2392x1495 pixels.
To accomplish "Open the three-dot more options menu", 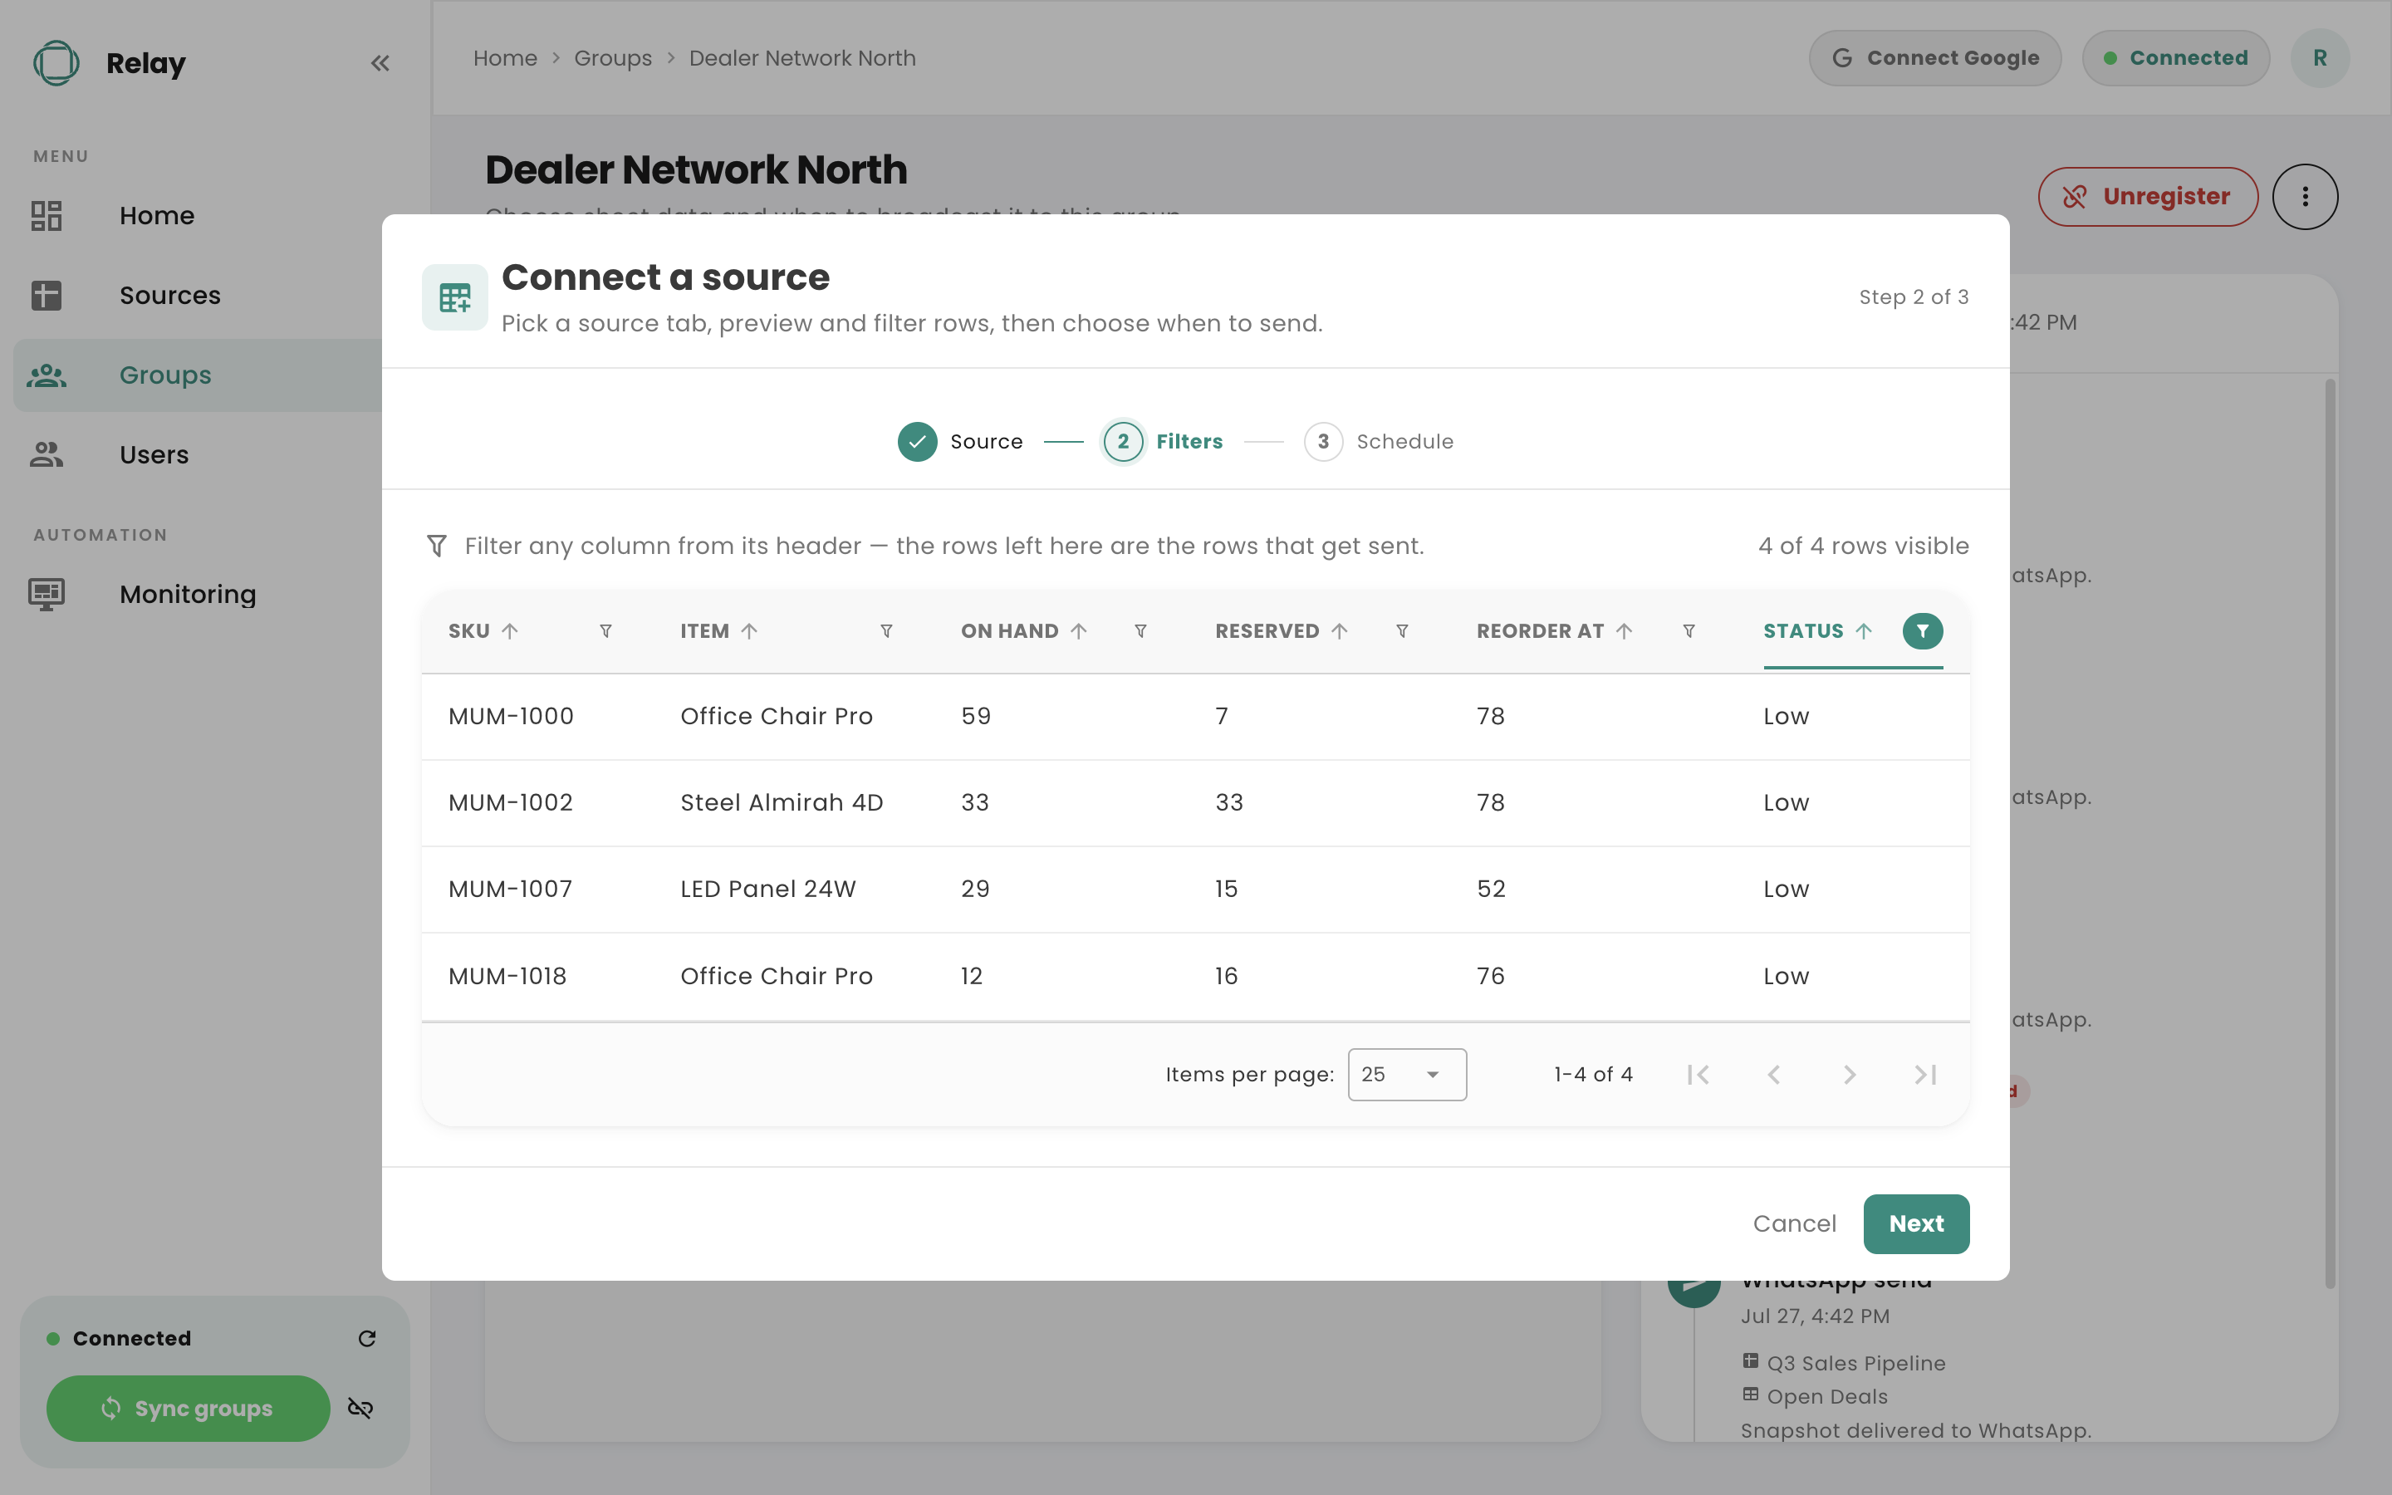I will [2304, 197].
